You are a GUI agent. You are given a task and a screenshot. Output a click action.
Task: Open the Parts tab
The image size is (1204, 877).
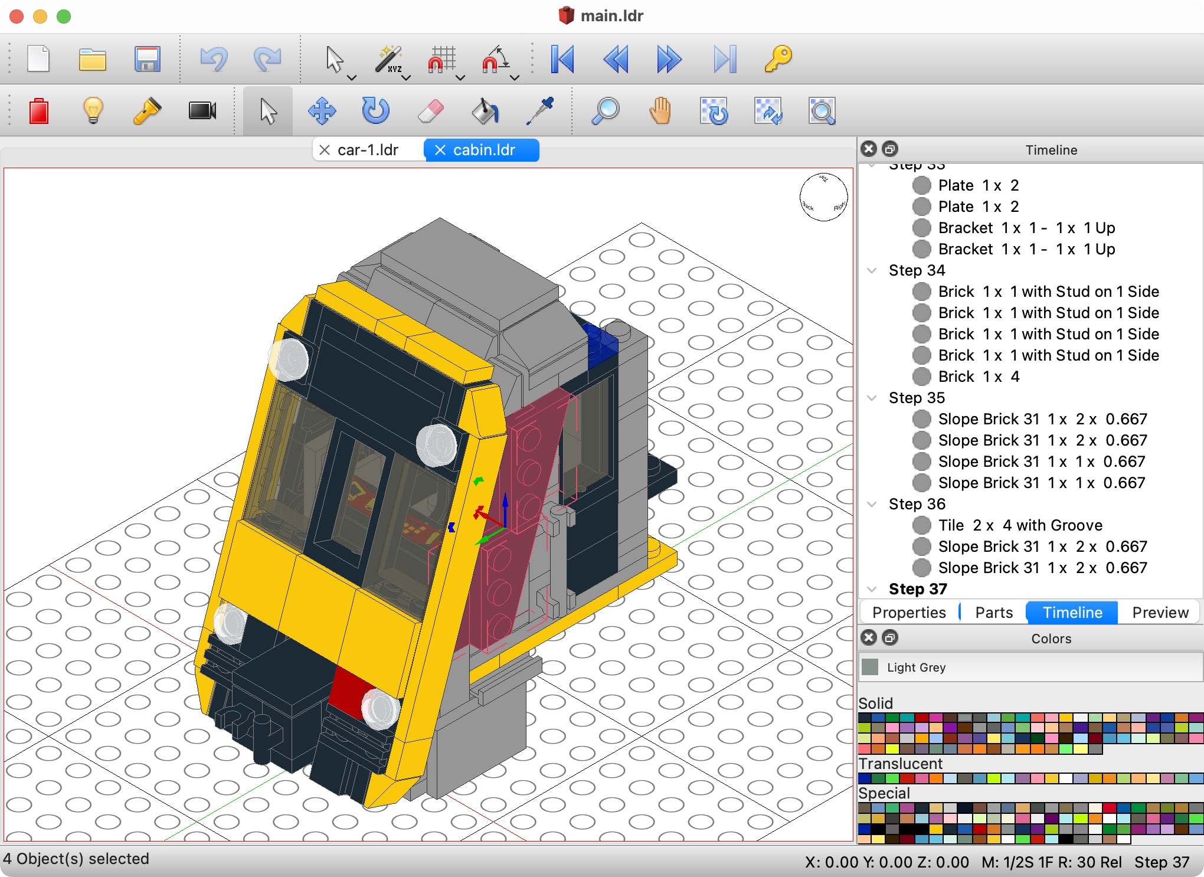click(x=993, y=613)
